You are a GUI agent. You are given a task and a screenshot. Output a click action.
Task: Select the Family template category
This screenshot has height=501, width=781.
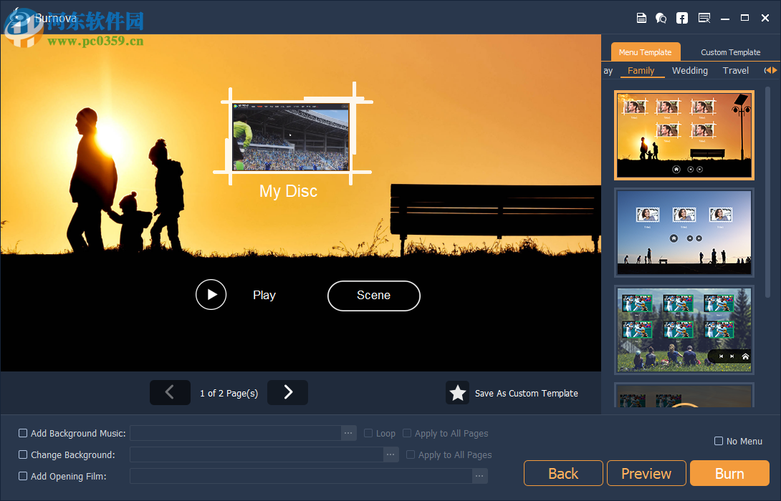click(641, 71)
